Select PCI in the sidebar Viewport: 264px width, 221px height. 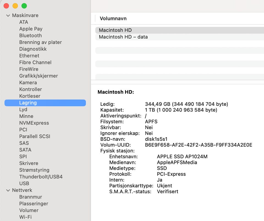pos(23,130)
